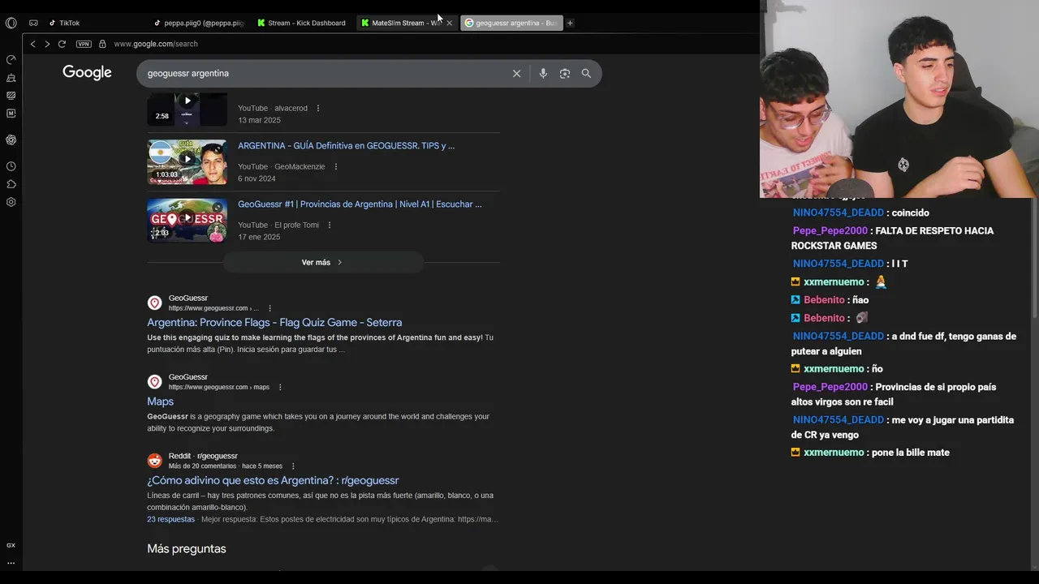1039x584 pixels.
Task: Open ¿Cómo adivino que esto es Argentina? link
Action: point(273,480)
